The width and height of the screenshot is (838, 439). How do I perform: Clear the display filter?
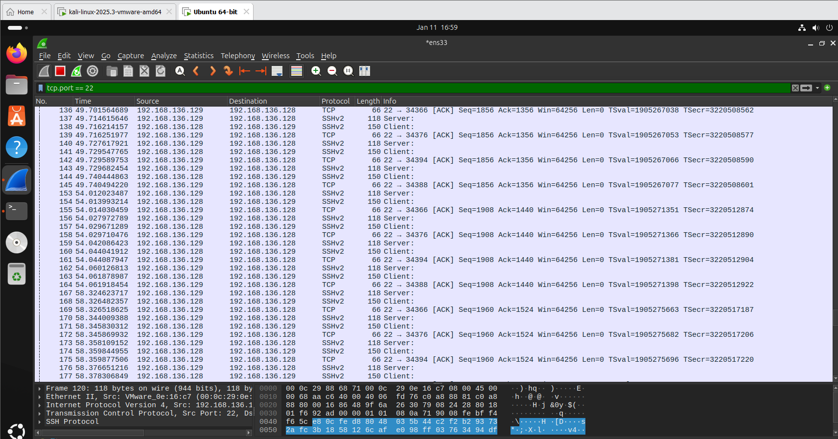(x=795, y=88)
